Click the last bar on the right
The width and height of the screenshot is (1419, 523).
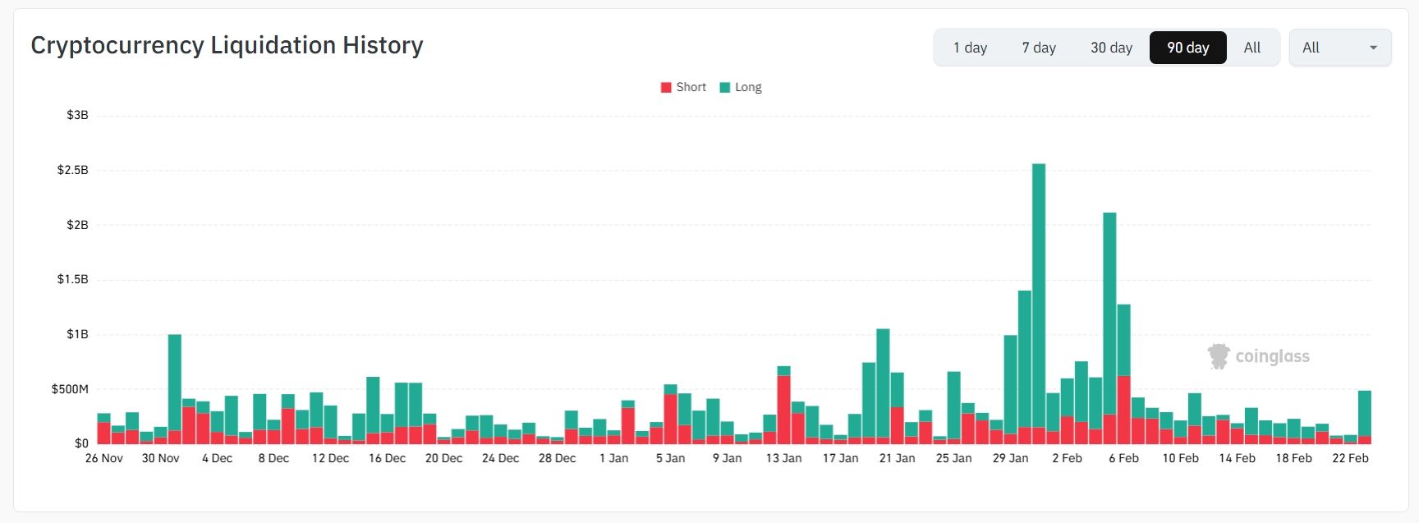click(1364, 415)
